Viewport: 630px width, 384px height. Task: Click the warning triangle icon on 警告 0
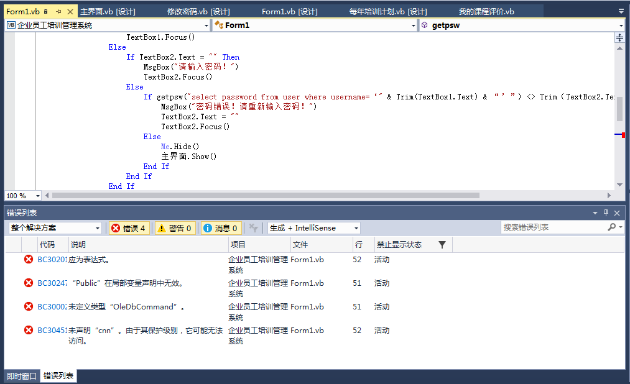[162, 228]
